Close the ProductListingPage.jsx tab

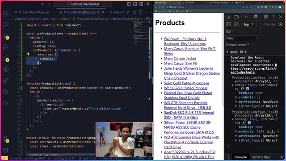pos(103,12)
